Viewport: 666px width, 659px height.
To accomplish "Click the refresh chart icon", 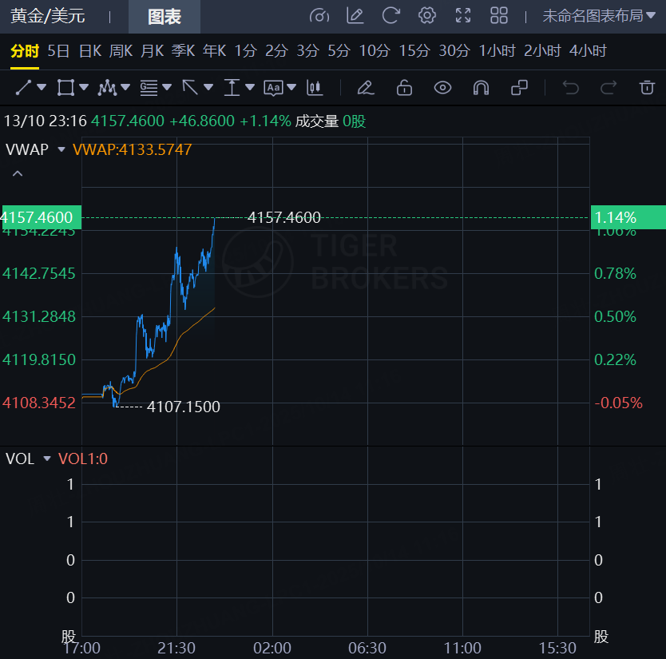I will point(391,16).
